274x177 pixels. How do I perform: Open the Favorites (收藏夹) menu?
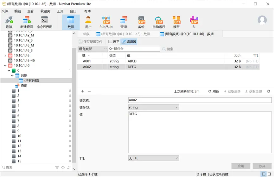(45, 11)
